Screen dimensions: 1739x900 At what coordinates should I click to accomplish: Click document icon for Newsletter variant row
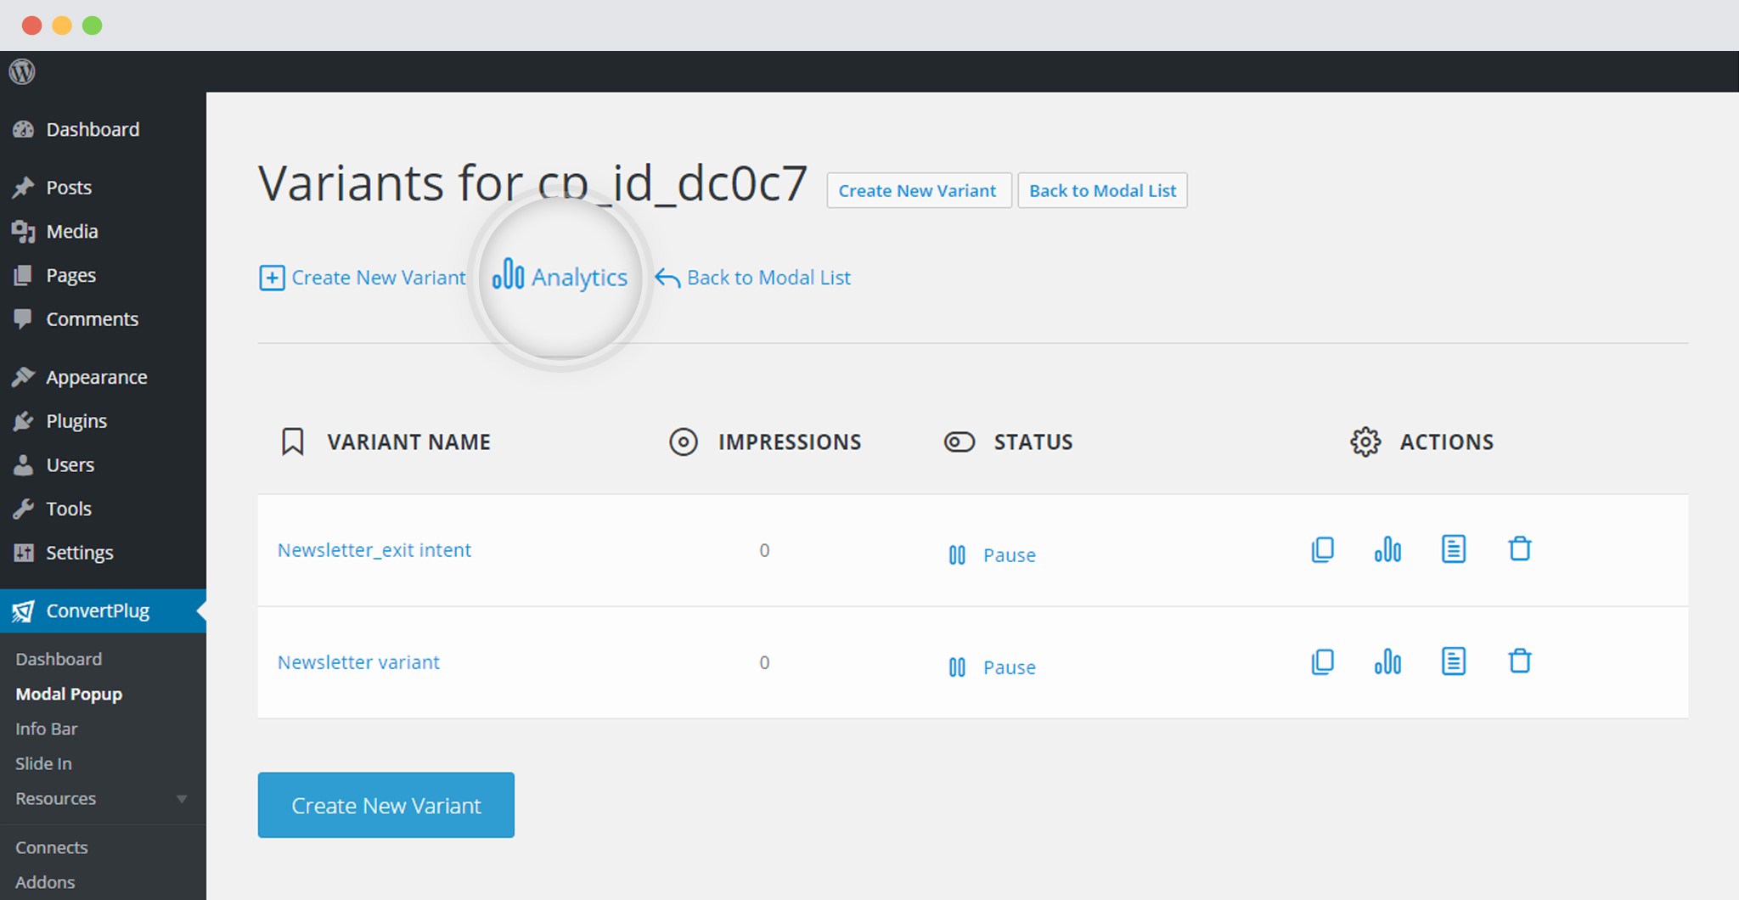[x=1454, y=661]
